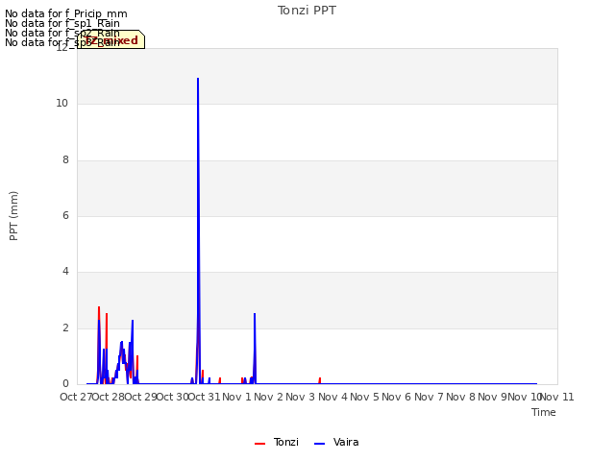Click the Time x-axis label
615x461 pixels.
(x=544, y=412)
